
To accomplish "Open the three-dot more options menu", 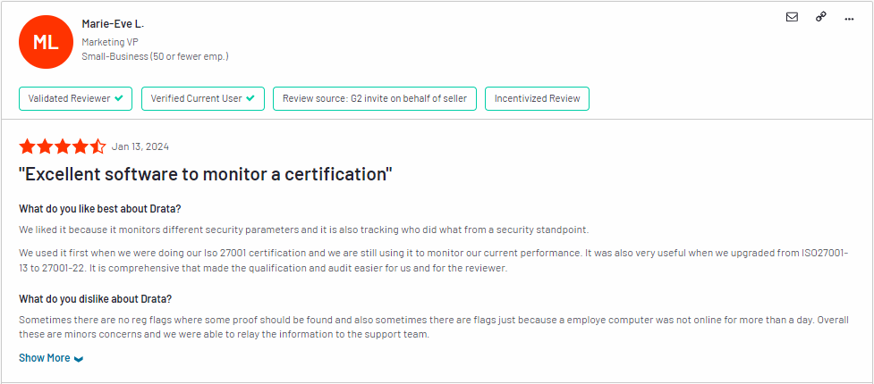I will [849, 19].
